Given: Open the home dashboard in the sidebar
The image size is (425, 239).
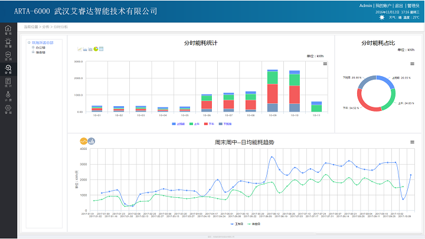Looking at the screenshot, I should click(x=8, y=30).
